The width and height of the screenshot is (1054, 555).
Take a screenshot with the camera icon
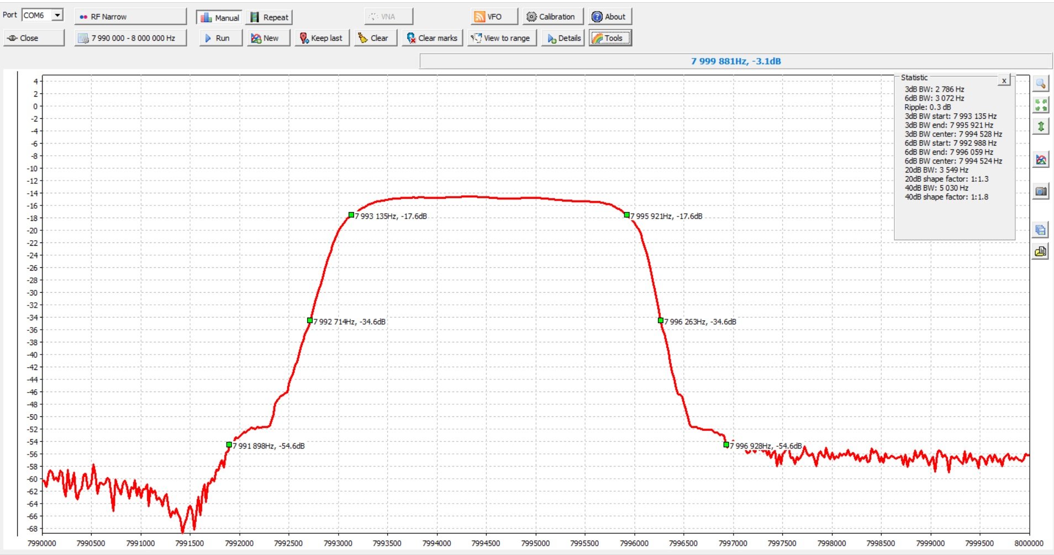[1041, 192]
